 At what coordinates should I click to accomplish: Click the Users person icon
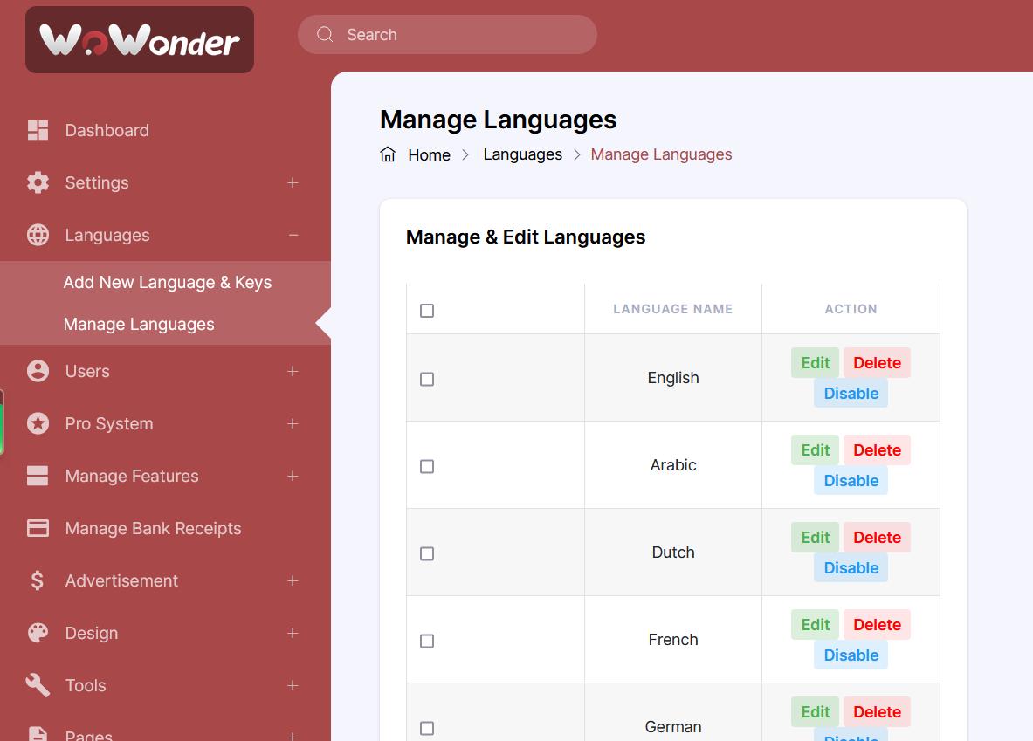tap(38, 371)
